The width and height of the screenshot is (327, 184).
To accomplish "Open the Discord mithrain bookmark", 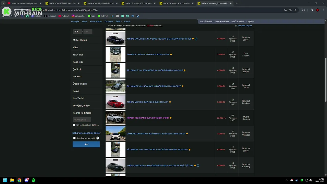I will 36,16.
